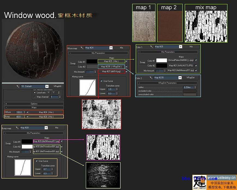Open the Map #25 (Mix) map slot
This screenshot has width=237, height=190.
[x=111, y=61]
